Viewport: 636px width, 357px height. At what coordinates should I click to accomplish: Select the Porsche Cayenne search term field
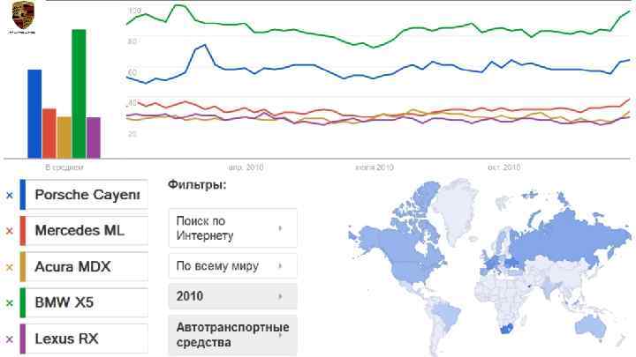point(87,195)
